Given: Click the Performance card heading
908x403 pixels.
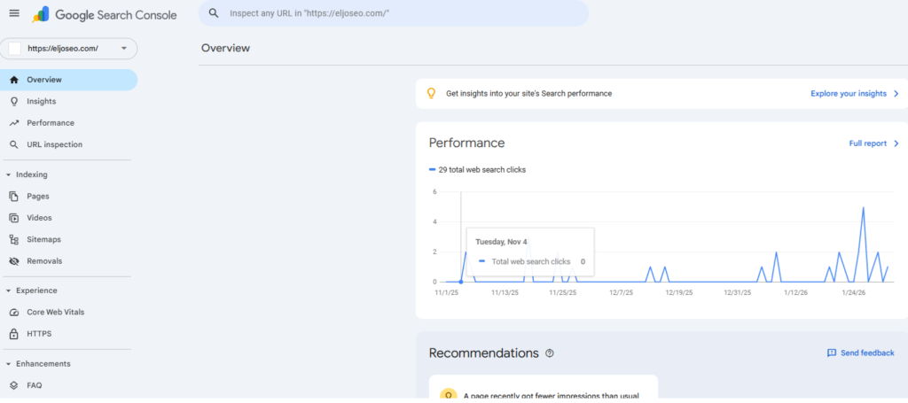Looking at the screenshot, I should [x=466, y=143].
